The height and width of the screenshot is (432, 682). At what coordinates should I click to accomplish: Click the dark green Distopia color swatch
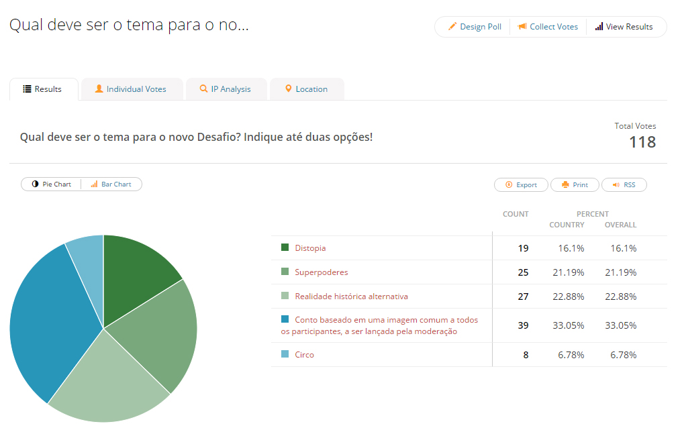click(x=285, y=248)
